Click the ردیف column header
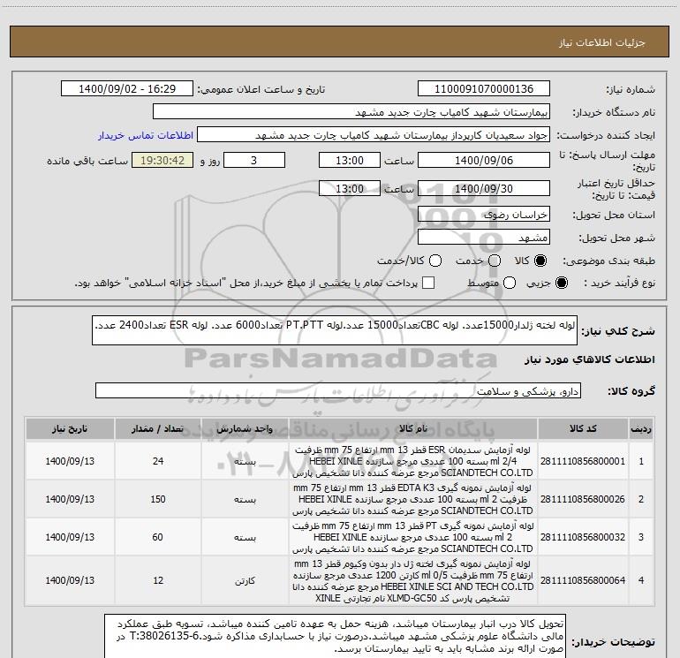This screenshot has width=680, height=658. tap(641, 429)
